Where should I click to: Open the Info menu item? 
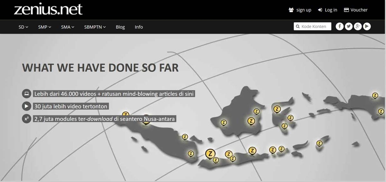(139, 27)
